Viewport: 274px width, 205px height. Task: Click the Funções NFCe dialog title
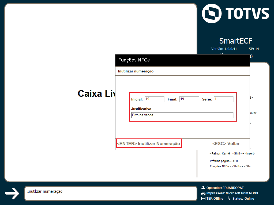[134, 60]
